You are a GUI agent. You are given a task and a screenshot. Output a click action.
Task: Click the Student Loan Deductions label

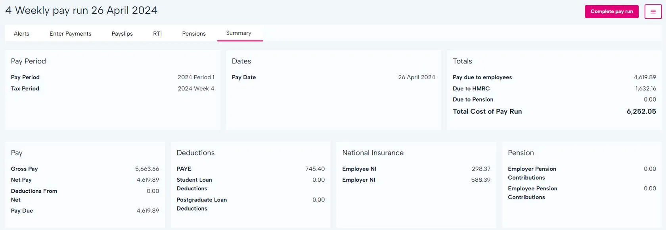click(194, 184)
